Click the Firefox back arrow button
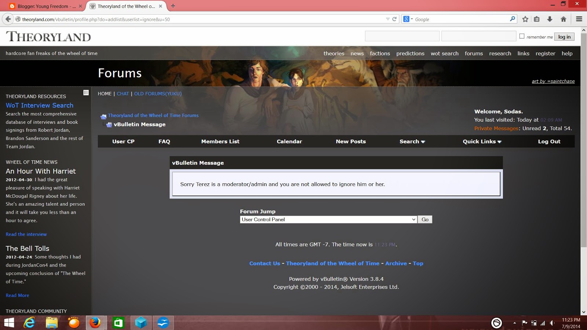Image resolution: width=587 pixels, height=330 pixels. click(x=8, y=19)
